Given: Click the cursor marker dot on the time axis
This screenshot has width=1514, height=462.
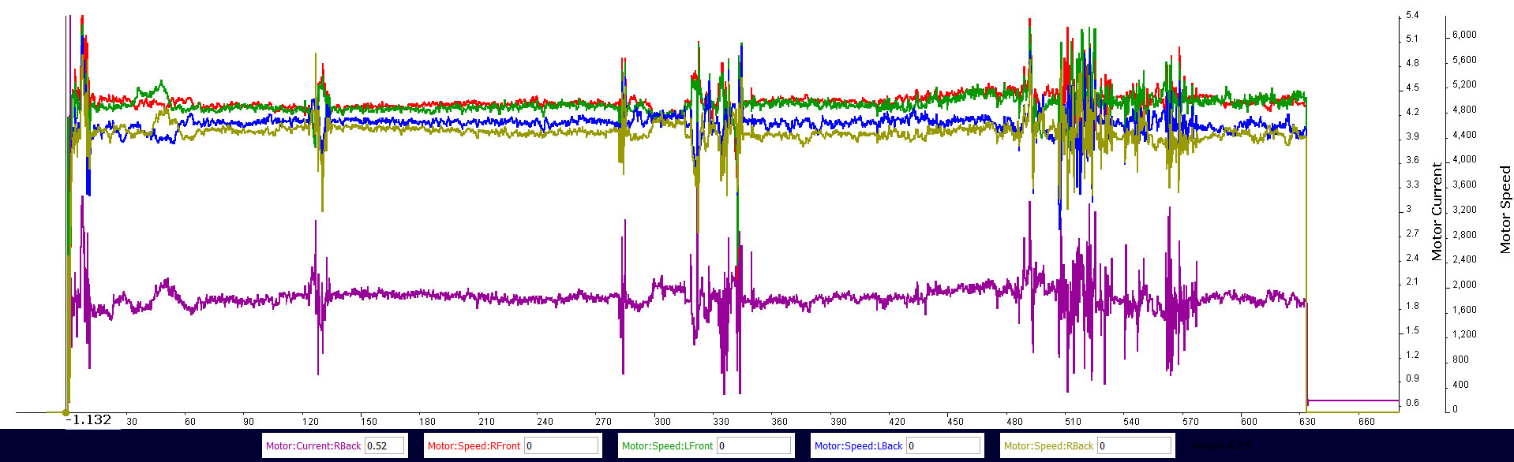Looking at the screenshot, I should [x=66, y=412].
